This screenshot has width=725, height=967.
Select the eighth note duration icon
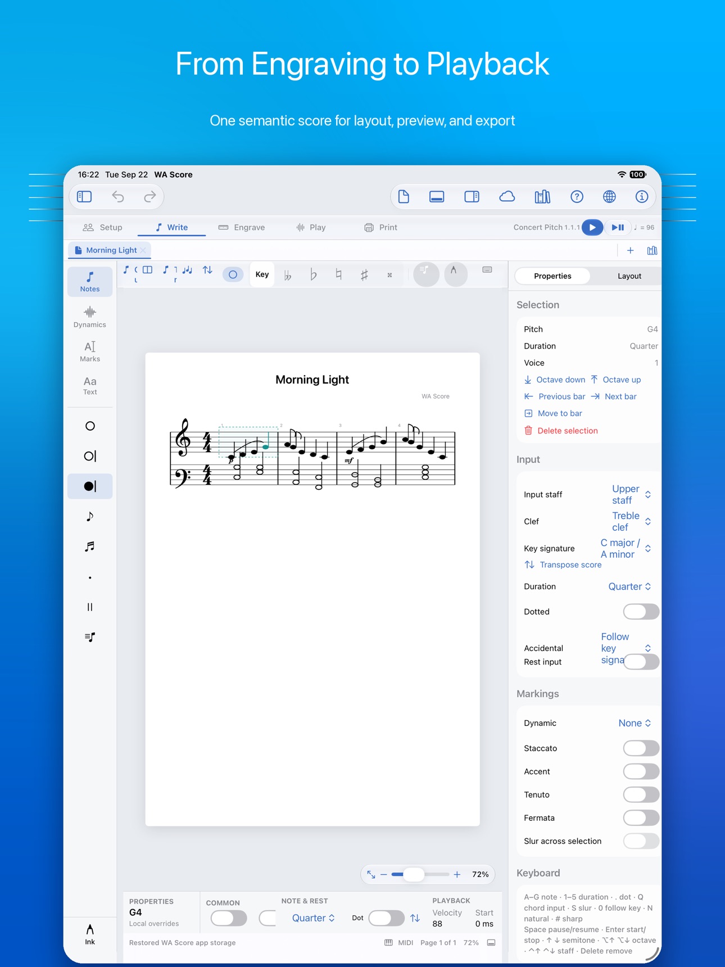coord(90,517)
